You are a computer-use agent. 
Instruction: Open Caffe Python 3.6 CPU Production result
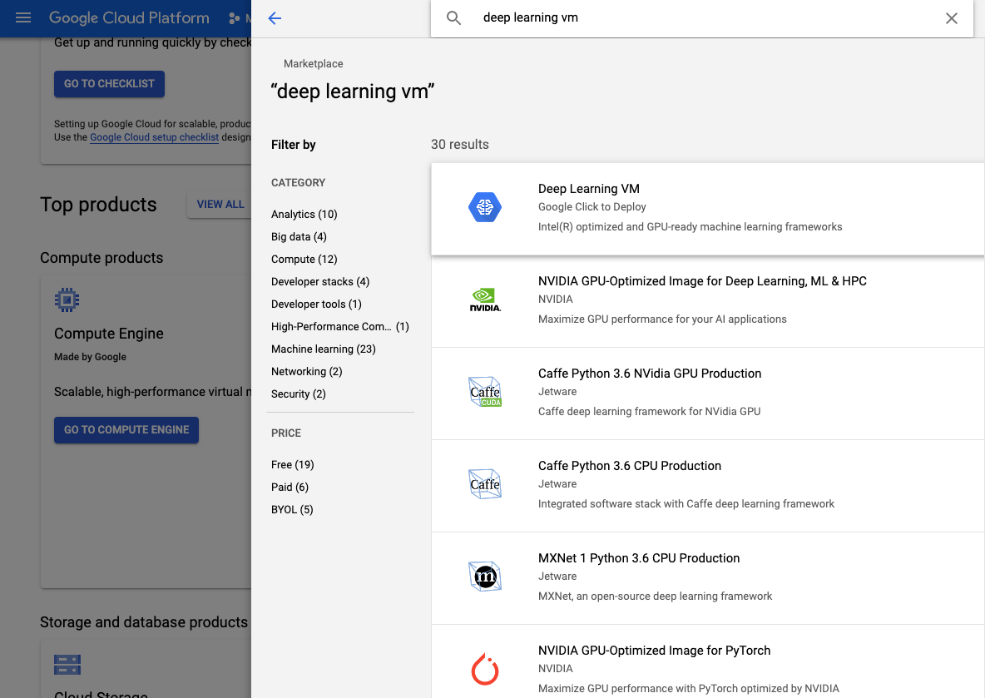click(x=707, y=487)
